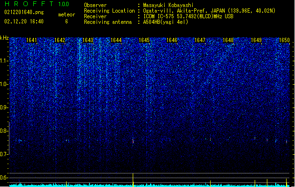The height and width of the screenshot is (187, 295).
Task: Click the 1645 time axis label
Action: [144, 40]
